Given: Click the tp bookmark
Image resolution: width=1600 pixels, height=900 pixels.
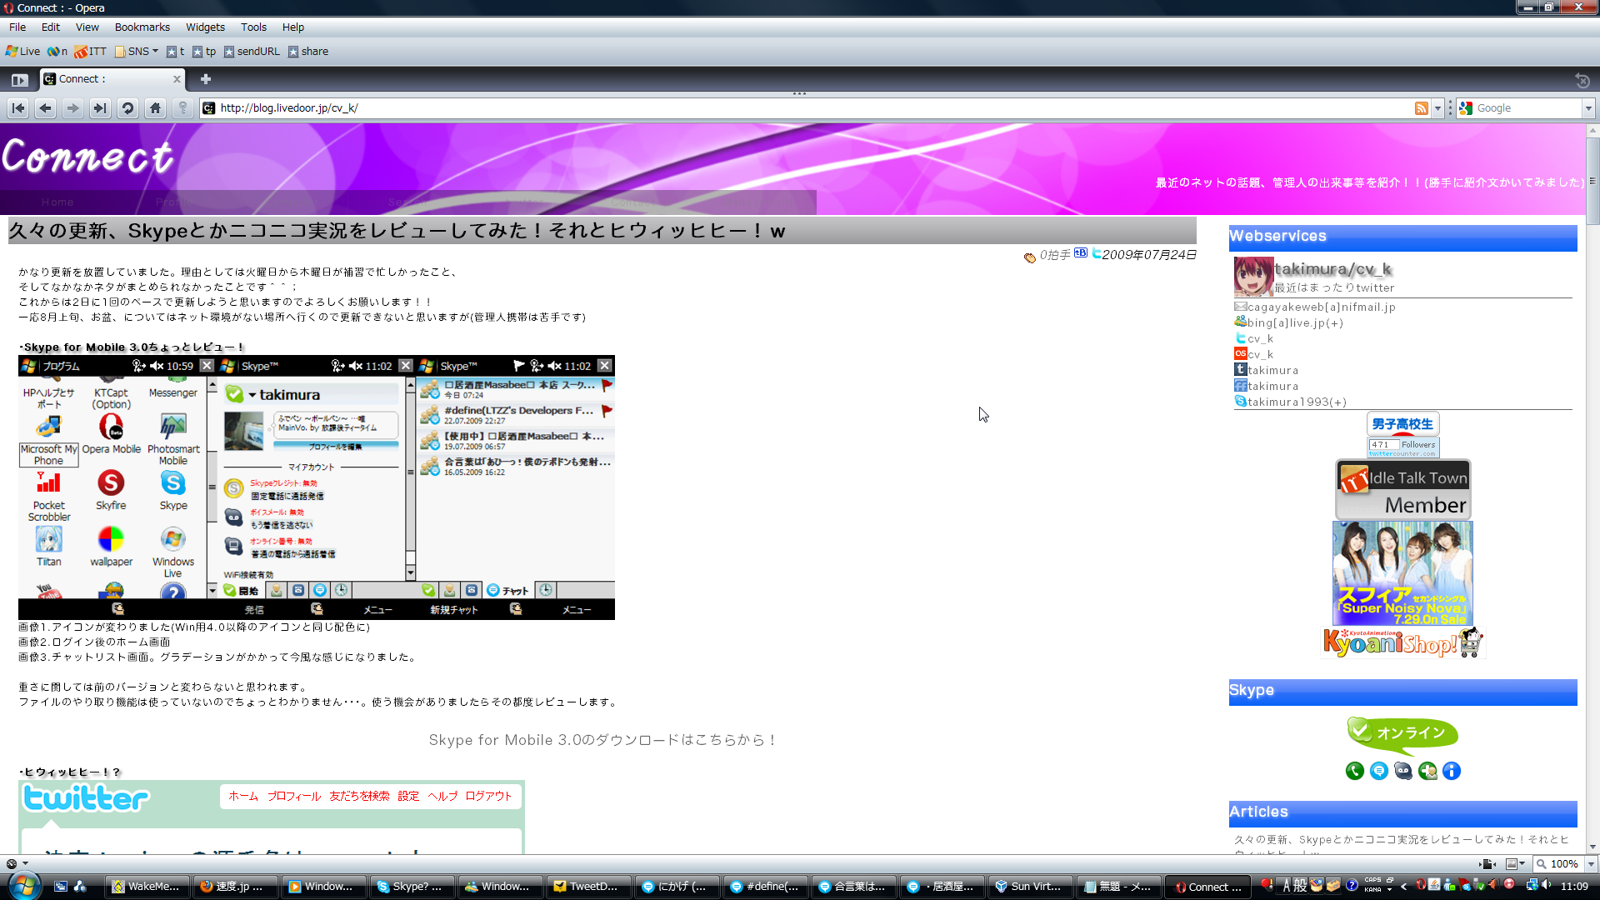Looking at the screenshot, I should coord(204,52).
